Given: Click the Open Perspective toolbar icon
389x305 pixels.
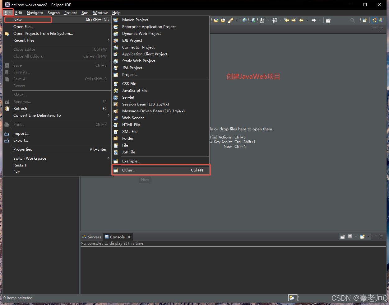Looking at the screenshot, I should coord(364,20).
